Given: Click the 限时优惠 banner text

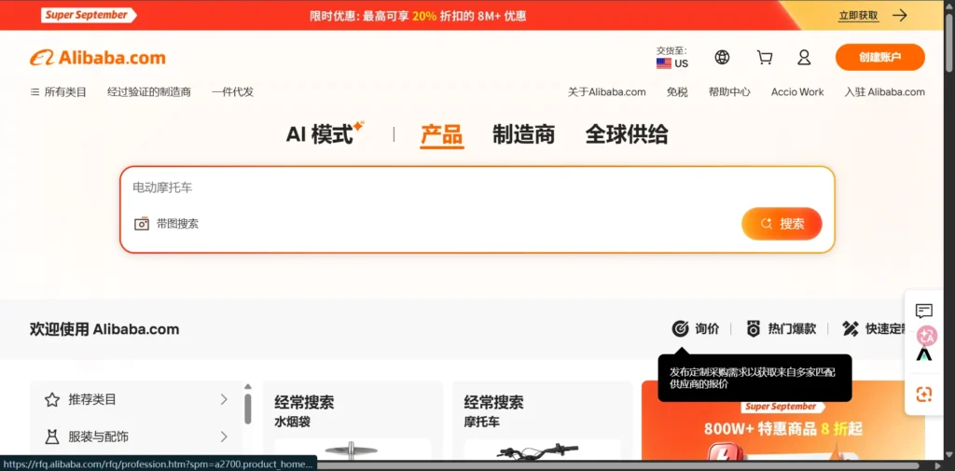Looking at the screenshot, I should (417, 16).
